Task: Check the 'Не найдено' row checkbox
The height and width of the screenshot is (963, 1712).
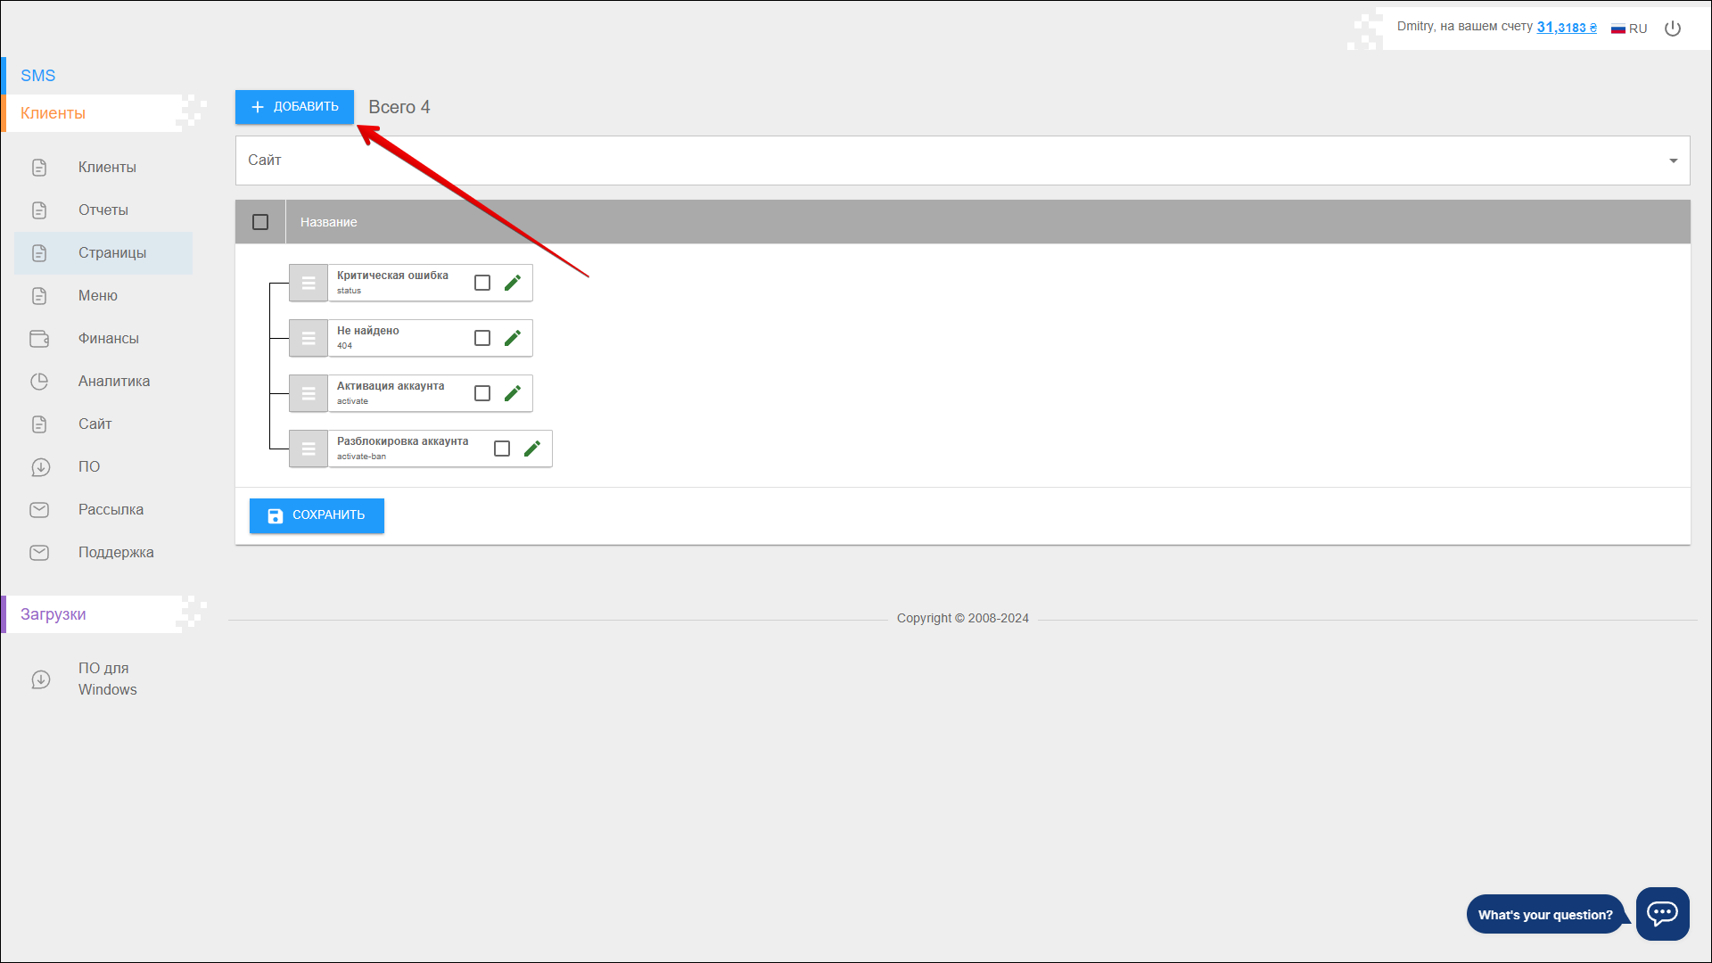Action: pyautogui.click(x=482, y=338)
